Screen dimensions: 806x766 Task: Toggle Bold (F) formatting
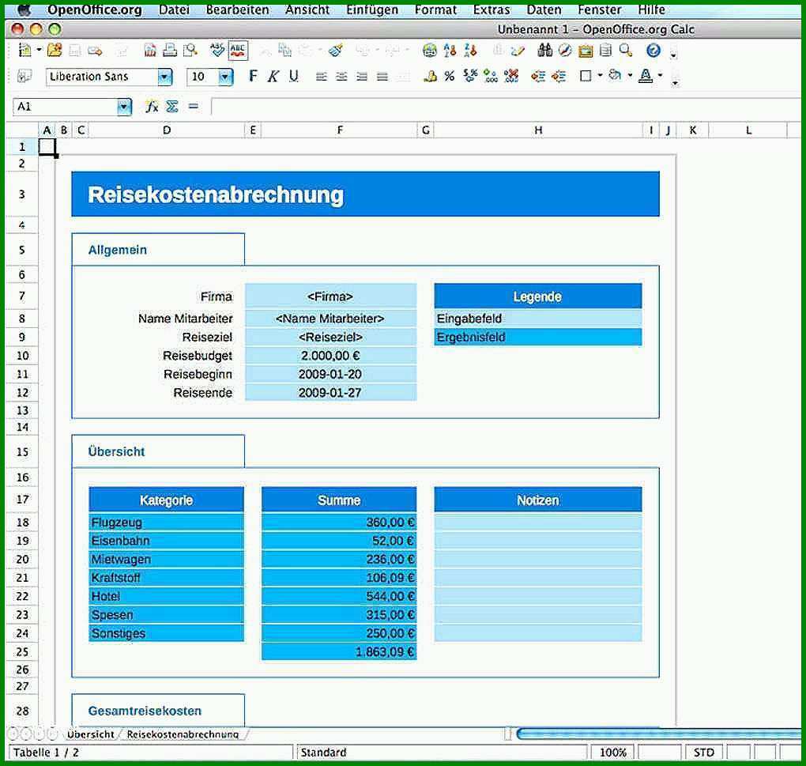click(253, 76)
